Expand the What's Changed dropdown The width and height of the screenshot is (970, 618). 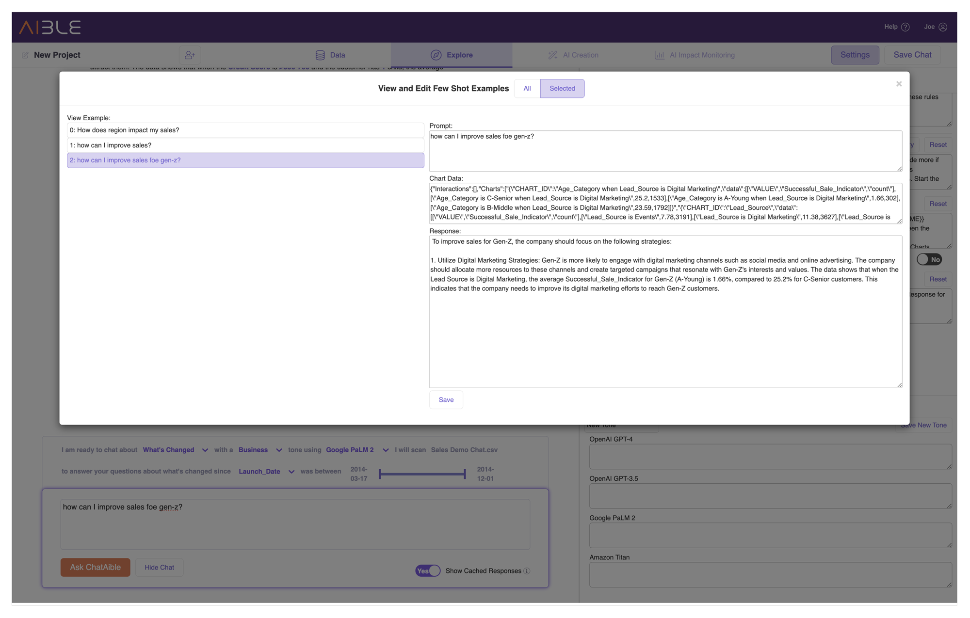[x=205, y=449]
